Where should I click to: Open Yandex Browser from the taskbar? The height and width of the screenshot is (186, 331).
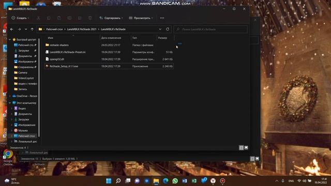[x=213, y=181]
